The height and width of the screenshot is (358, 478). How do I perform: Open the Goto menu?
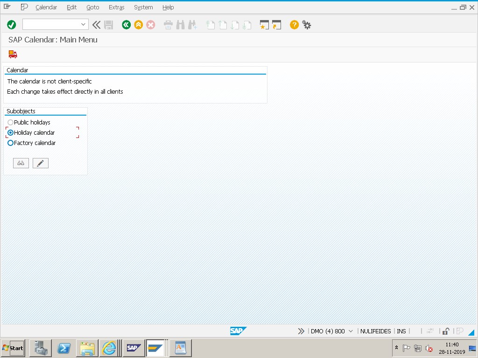tap(93, 7)
